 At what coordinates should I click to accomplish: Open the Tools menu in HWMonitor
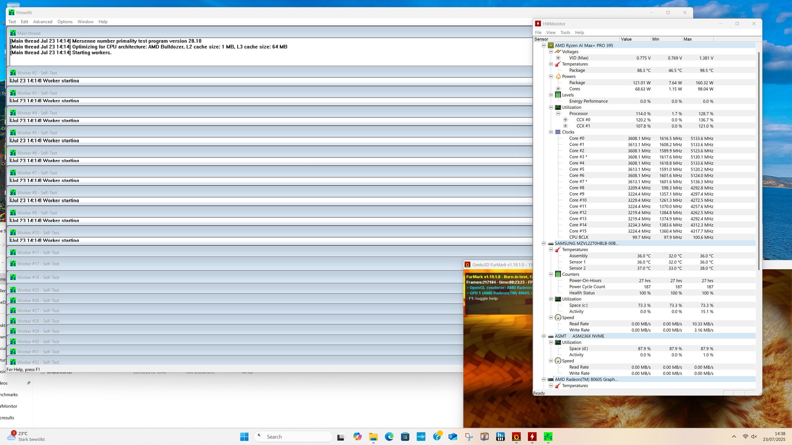pyautogui.click(x=565, y=33)
